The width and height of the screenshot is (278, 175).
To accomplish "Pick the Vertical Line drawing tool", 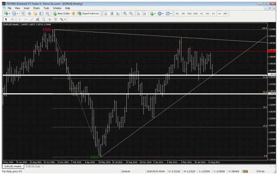I will (20, 19).
